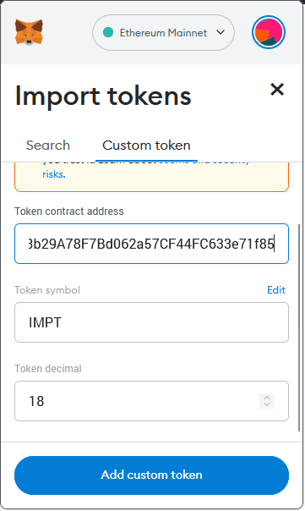The image size is (305, 511).
Task: Click the vertical scrollbar of the form
Action: (x=299, y=327)
